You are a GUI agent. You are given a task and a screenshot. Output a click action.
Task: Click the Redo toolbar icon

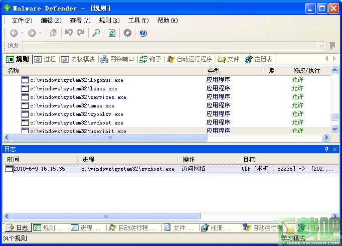coord(80,33)
